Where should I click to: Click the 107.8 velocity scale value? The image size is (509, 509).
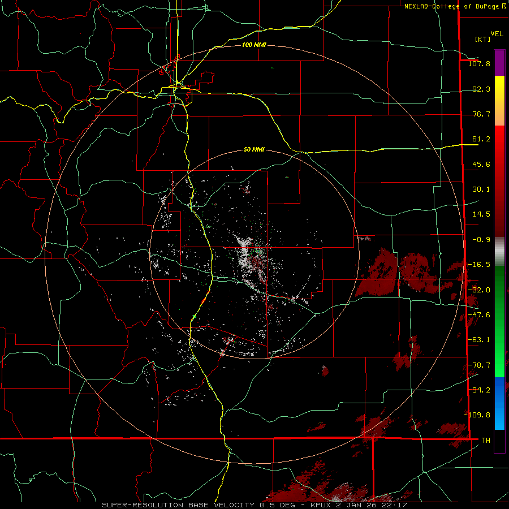coord(479,64)
